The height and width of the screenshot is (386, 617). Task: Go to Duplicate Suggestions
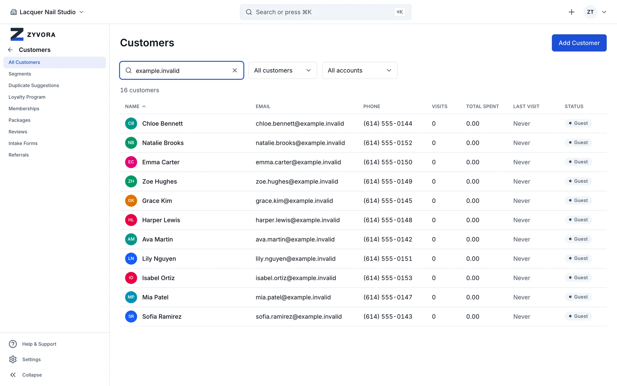[34, 85]
